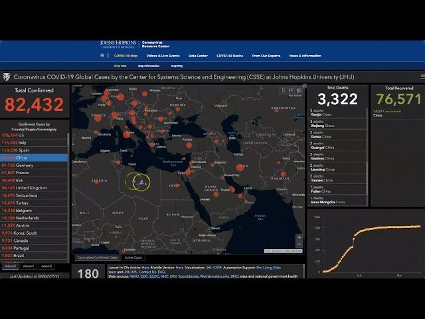The height and width of the screenshot is (319, 425).
Task: Click Gansu China in deaths list
Action: pos(337,134)
